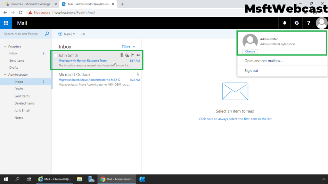The image size is (328, 184).
Task: Click the plus icon of the New button
Action: click(60, 34)
